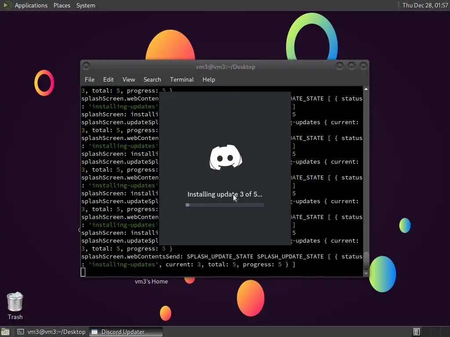This screenshot has width=450, height=337.
Task: Switch to Discord Updater taskbar button
Action: [x=126, y=332]
